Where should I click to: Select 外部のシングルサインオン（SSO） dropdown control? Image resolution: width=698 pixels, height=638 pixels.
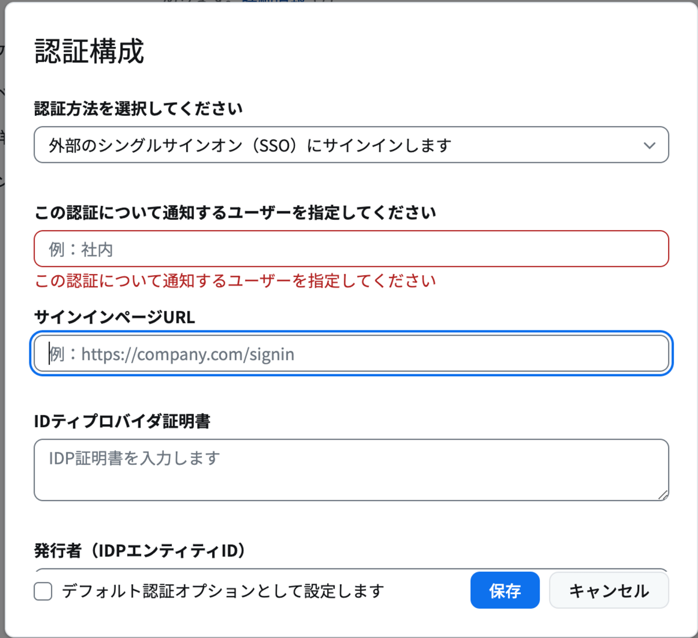[x=350, y=145]
